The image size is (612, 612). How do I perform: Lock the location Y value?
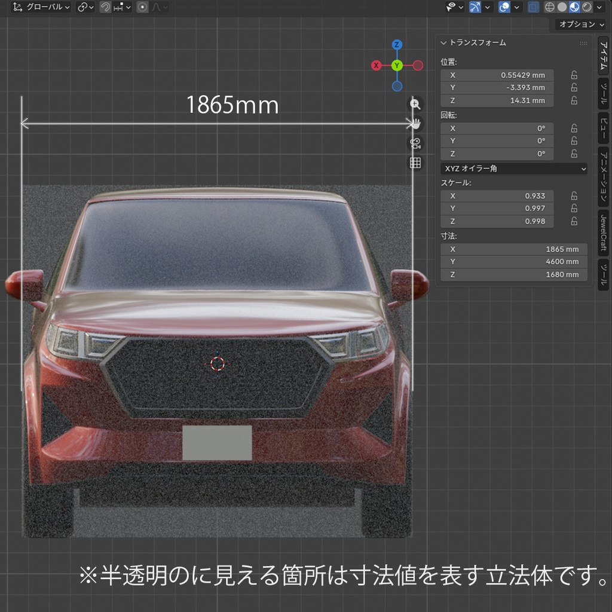pos(574,87)
